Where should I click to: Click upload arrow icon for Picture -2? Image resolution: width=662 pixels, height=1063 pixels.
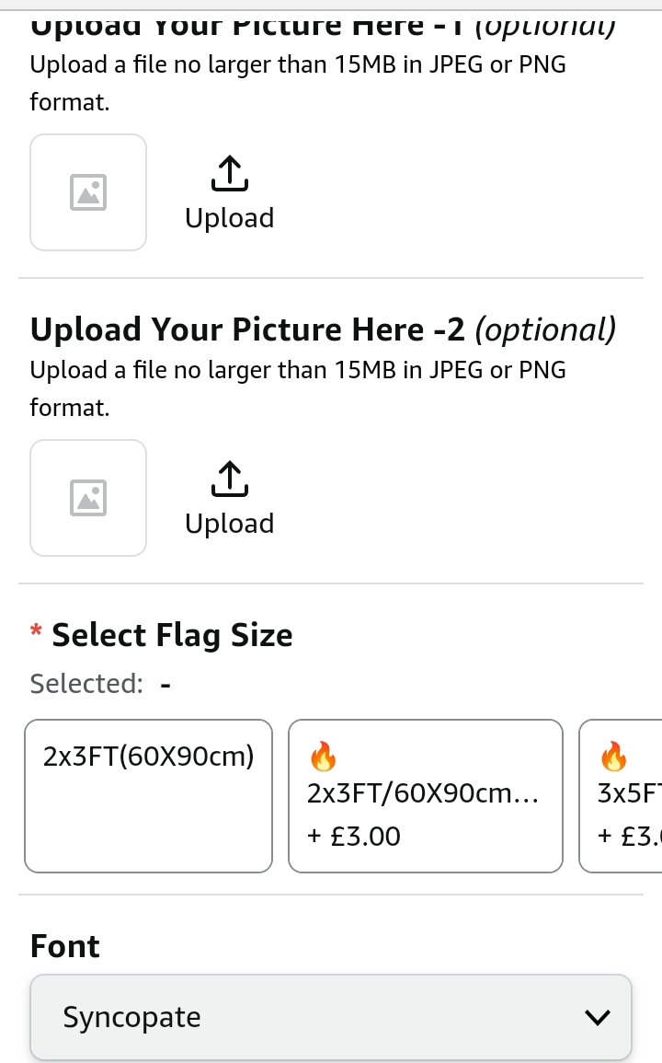tap(230, 479)
